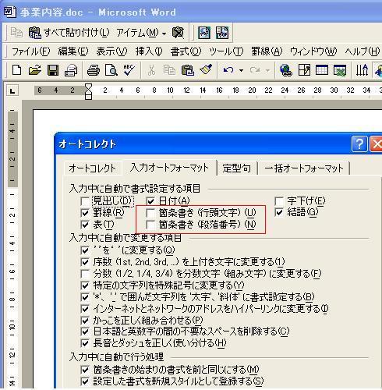Open the 挿入(I) menu

[x=149, y=51]
